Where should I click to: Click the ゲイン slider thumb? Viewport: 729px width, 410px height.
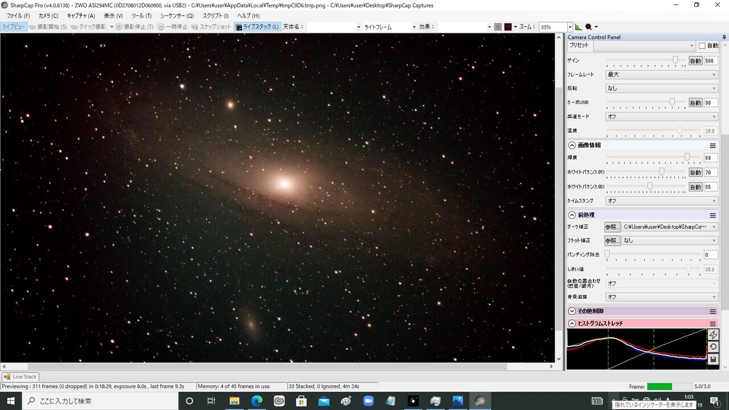(x=675, y=60)
